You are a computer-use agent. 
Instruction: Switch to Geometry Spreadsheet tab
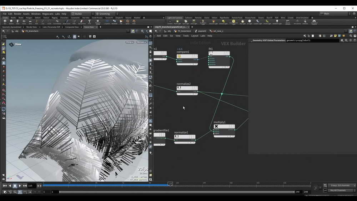point(12,27)
